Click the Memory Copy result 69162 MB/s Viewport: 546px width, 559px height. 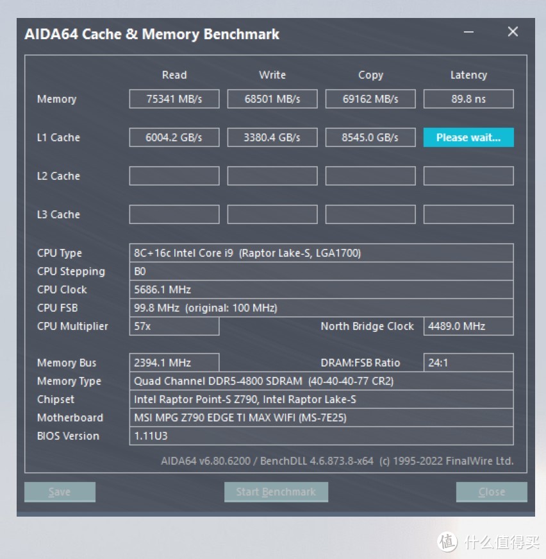[370, 99]
